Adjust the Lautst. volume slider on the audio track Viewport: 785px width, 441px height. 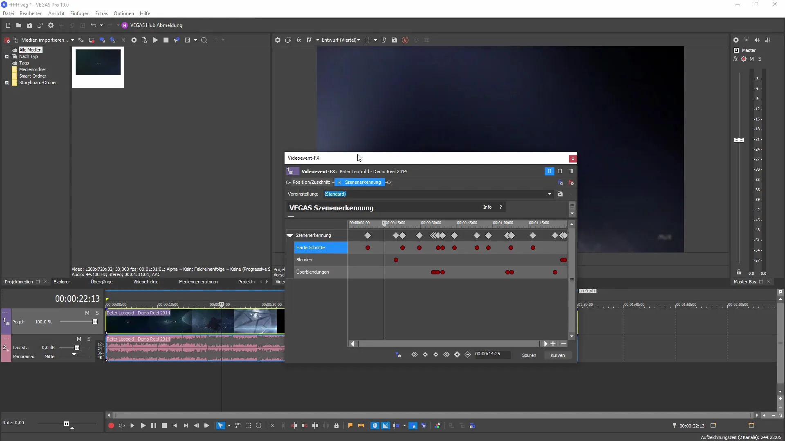point(77,347)
